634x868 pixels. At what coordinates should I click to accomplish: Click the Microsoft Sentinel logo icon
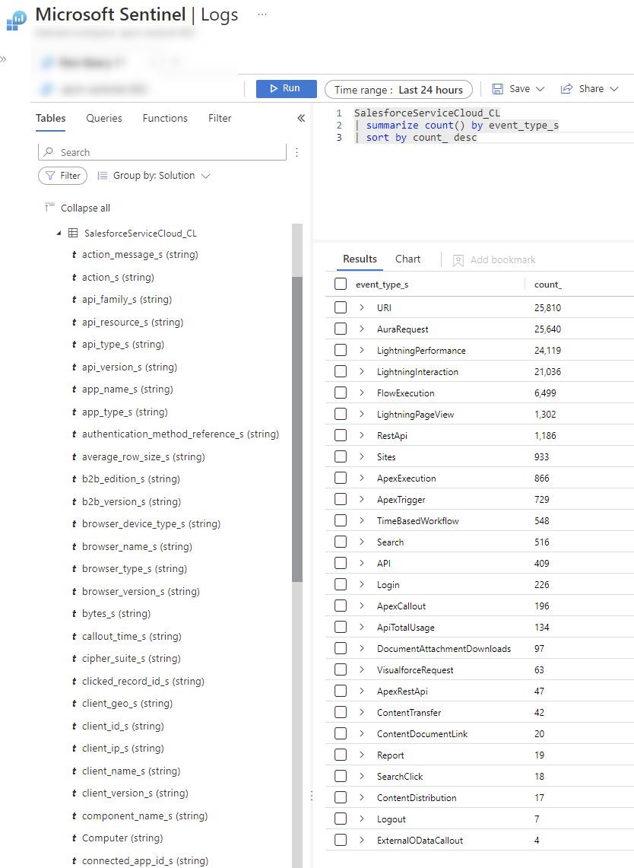click(x=17, y=20)
